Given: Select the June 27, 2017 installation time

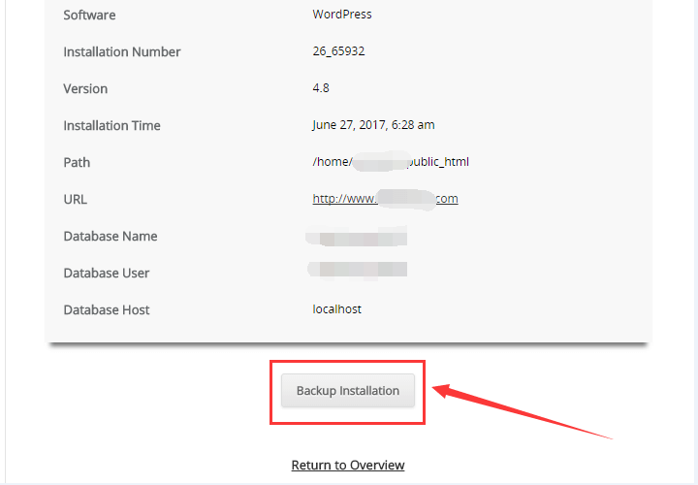Looking at the screenshot, I should (x=373, y=125).
